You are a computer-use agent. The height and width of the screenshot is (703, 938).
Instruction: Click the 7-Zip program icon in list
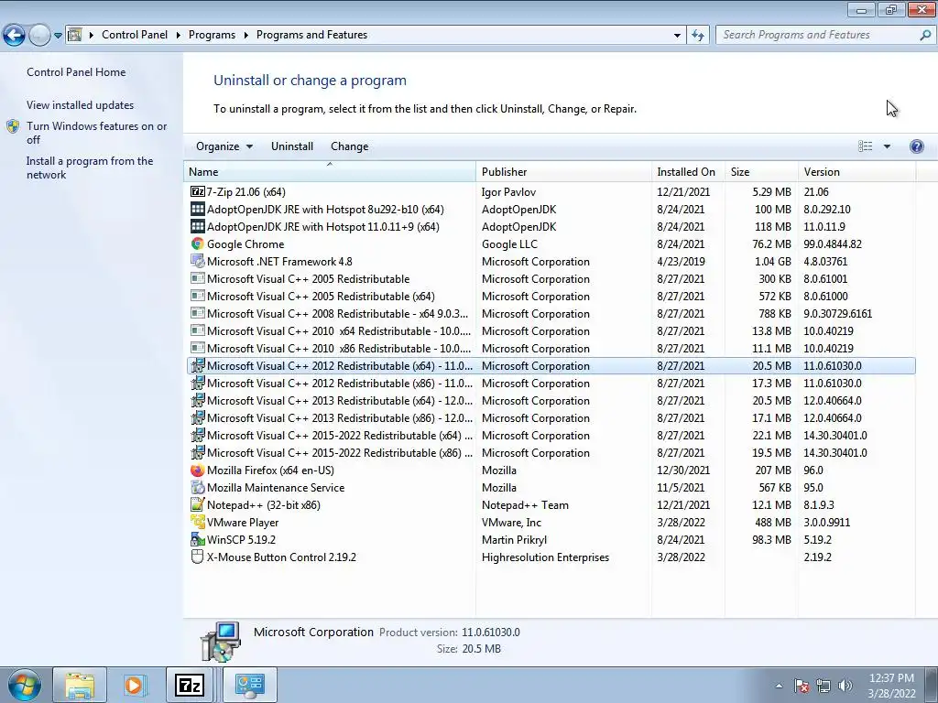[x=198, y=192]
